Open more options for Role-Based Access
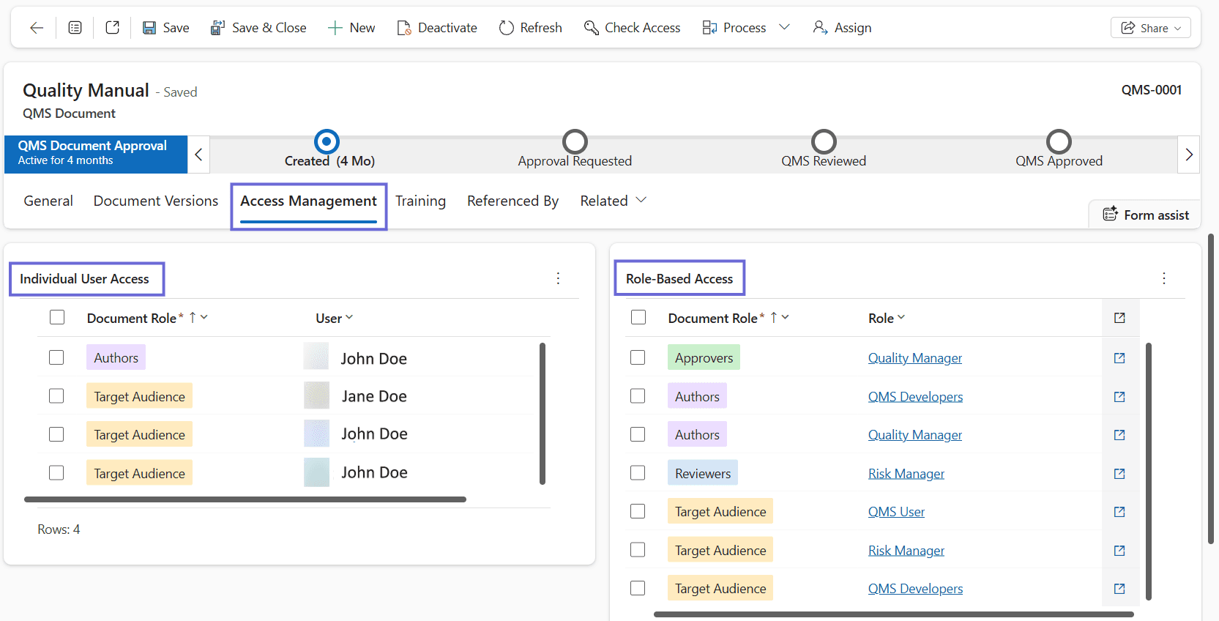 tap(1164, 278)
